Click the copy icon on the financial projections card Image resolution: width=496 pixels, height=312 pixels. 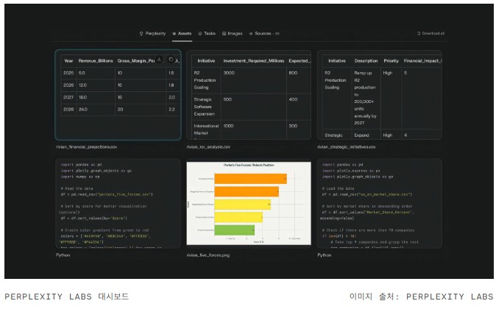click(x=171, y=59)
